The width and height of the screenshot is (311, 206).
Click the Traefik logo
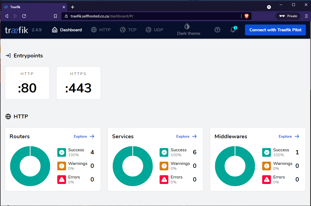(16, 30)
